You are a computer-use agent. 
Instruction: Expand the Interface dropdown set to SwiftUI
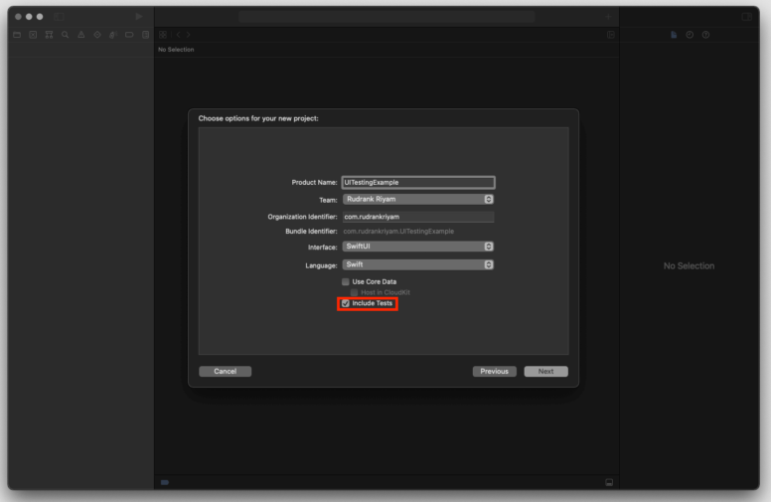[417, 247]
